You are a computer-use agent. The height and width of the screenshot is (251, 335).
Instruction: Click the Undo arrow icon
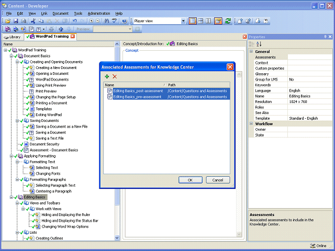(x=74, y=21)
